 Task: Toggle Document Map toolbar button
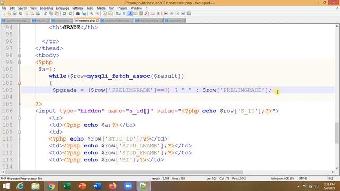pos(141,13)
